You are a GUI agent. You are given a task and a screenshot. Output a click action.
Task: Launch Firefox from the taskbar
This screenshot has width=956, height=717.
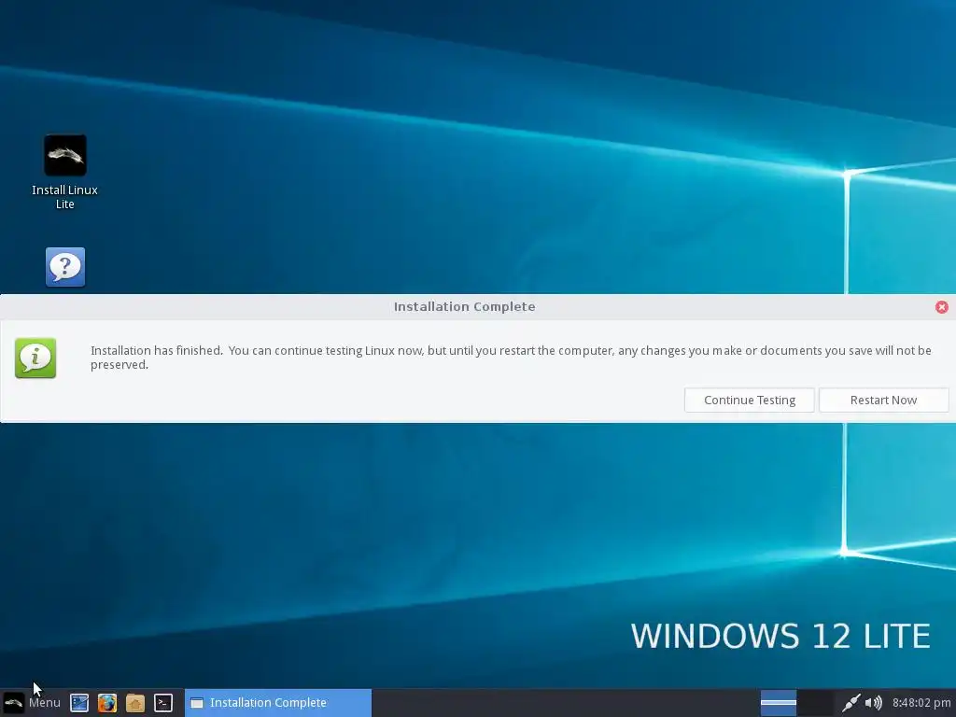click(x=107, y=703)
